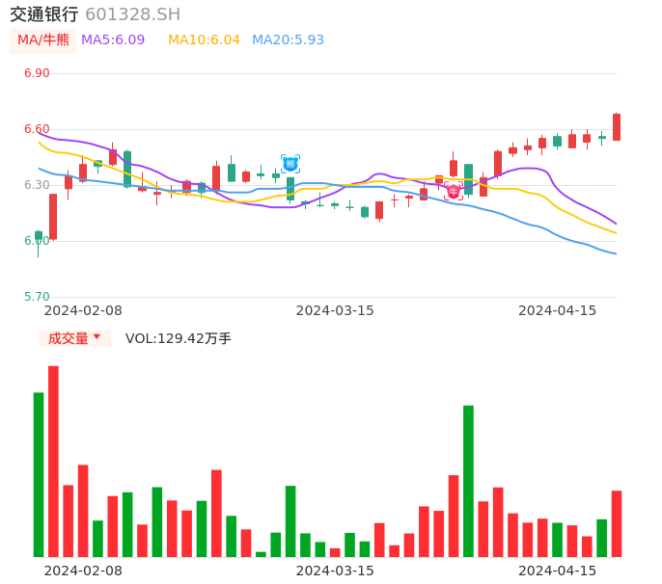Toggle the purple MA5 legend label

113,40
